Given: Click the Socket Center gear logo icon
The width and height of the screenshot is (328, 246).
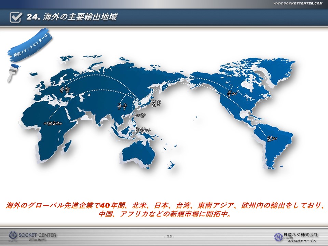Looking at the screenshot, I should click(x=13, y=235).
